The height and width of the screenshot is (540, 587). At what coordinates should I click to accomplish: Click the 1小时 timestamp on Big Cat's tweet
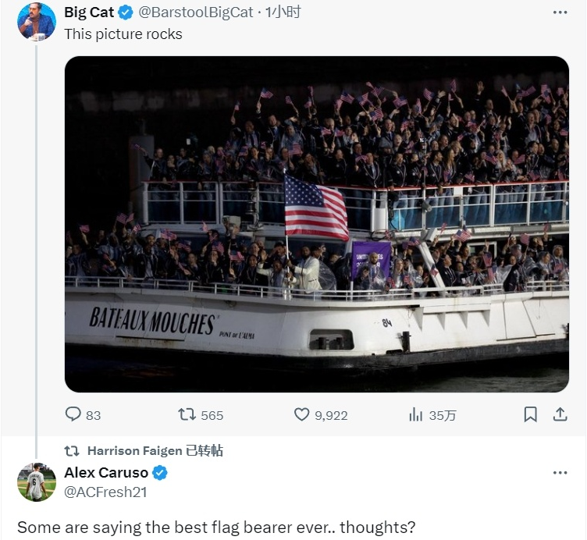point(283,12)
